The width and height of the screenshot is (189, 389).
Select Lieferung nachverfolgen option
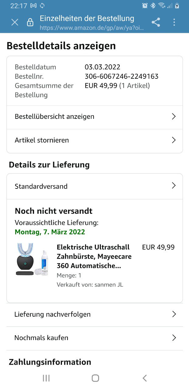point(53,314)
